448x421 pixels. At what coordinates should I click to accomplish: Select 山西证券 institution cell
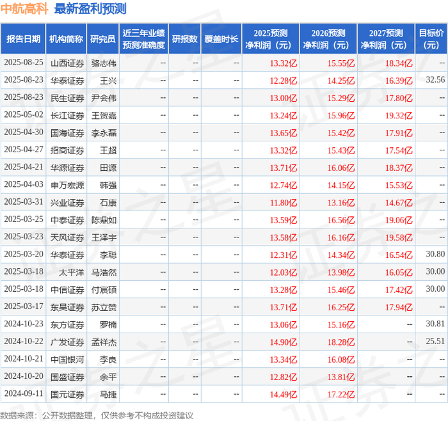(67, 63)
